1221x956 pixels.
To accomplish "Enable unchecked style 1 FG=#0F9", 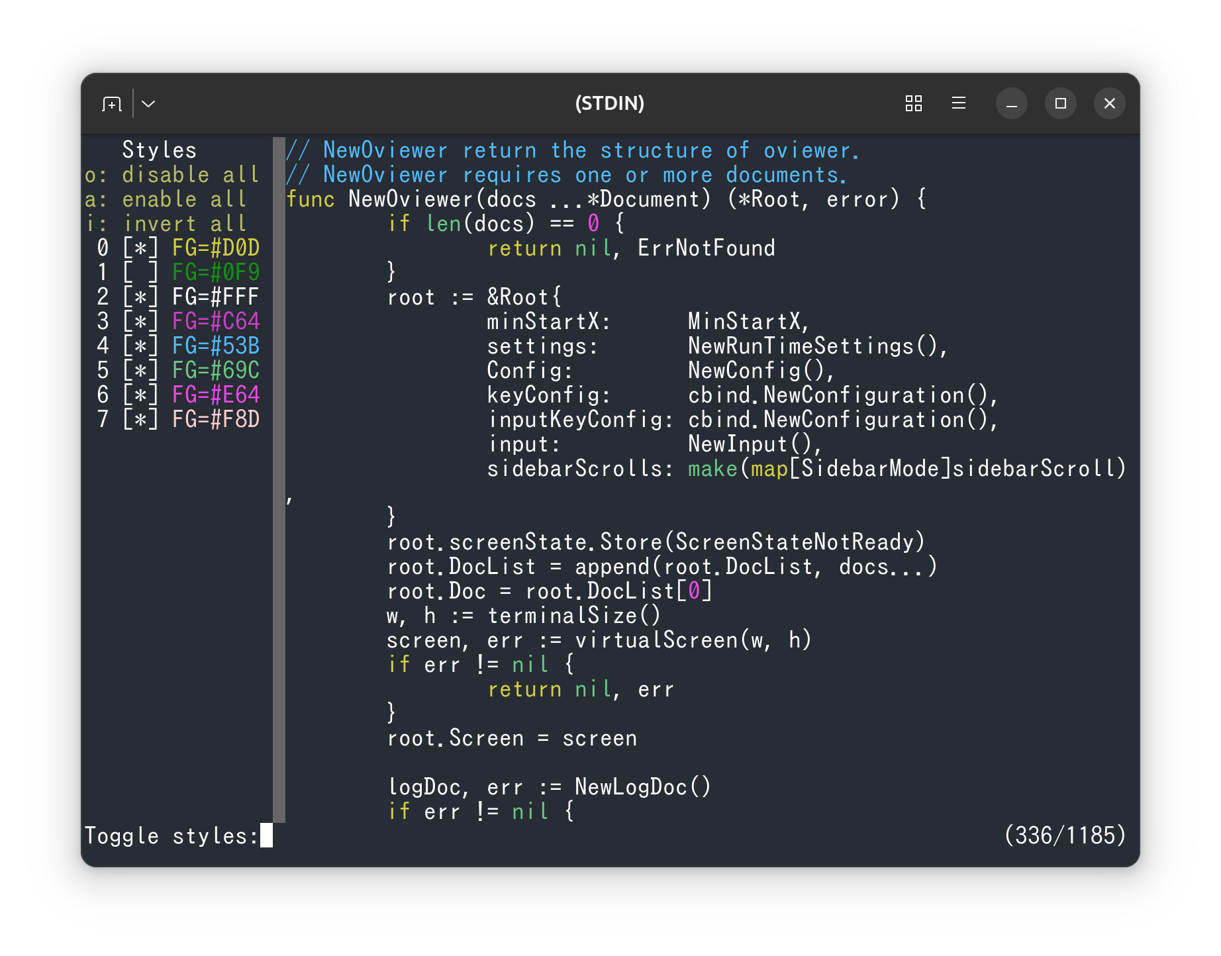I will click(141, 273).
